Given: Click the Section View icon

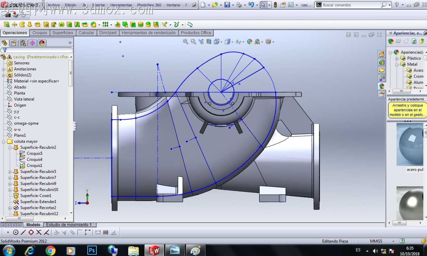Looking at the screenshot, I should pyautogui.click(x=209, y=42).
